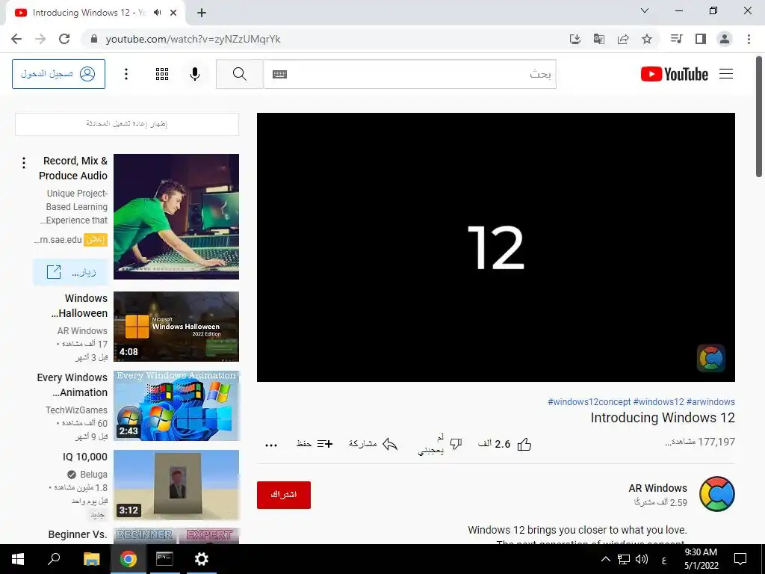Open YouTube apps grid menu

[x=162, y=74]
